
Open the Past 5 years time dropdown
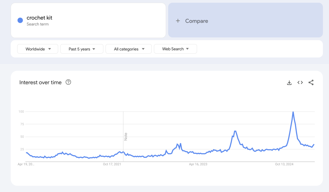(82, 49)
